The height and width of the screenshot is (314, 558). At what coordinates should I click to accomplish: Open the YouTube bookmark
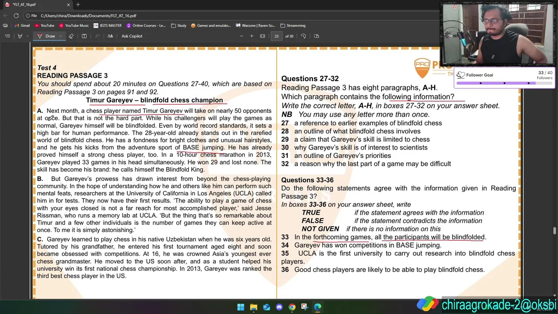coord(44,25)
